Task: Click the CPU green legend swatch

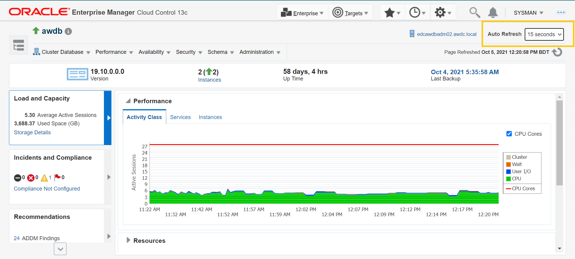Action: coord(508,179)
